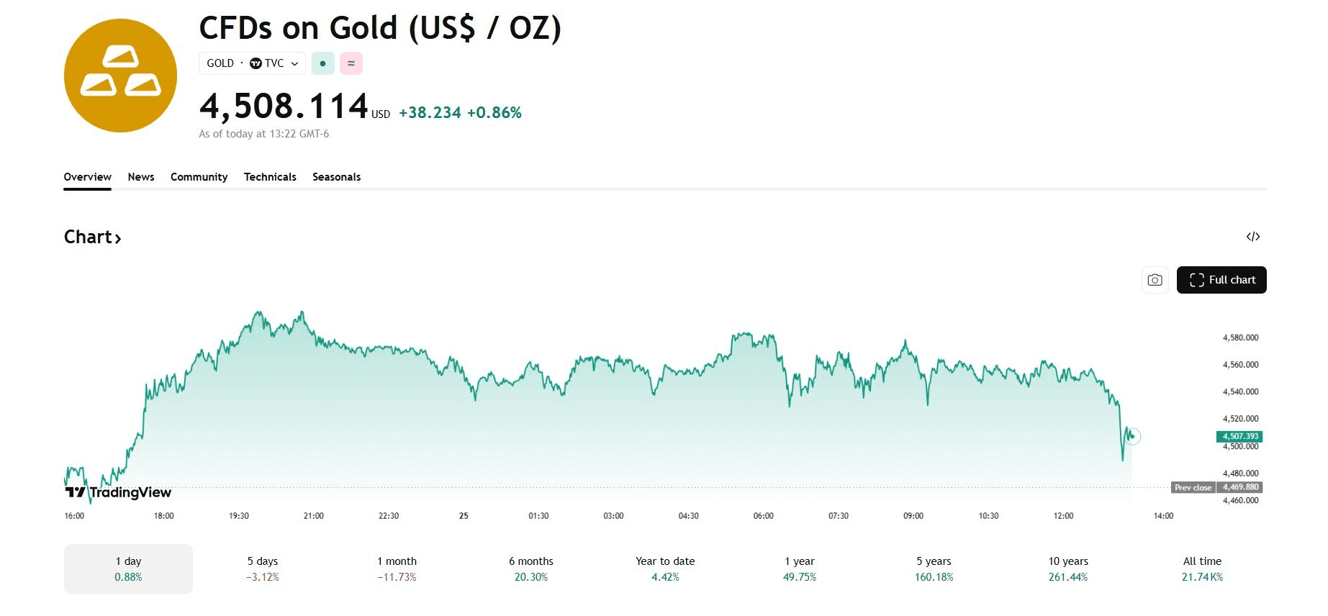Click the embed code icon
Image resolution: width=1328 pixels, height=616 pixels.
point(1252,237)
